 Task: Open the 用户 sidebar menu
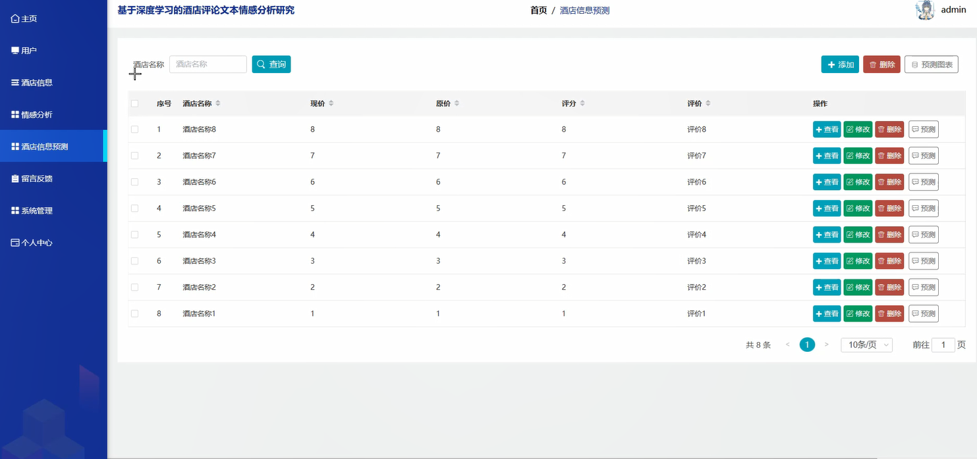[x=53, y=51]
